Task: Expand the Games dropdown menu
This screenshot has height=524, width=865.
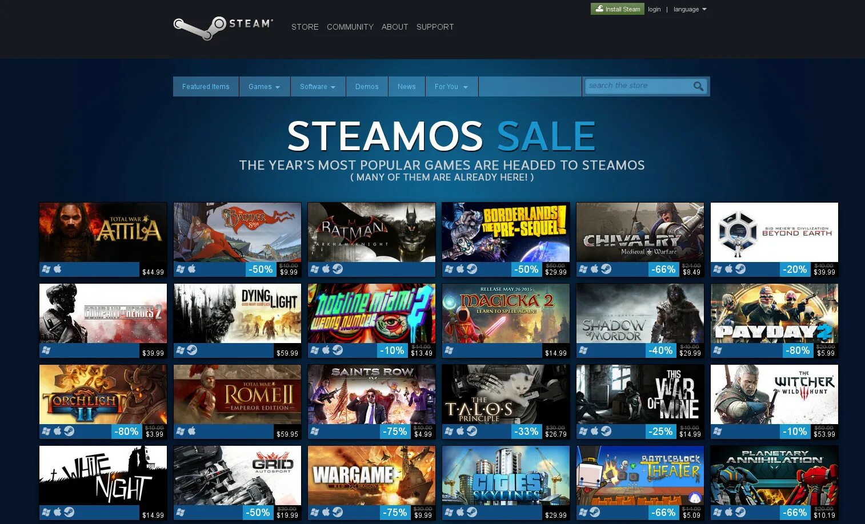Action: pos(265,87)
